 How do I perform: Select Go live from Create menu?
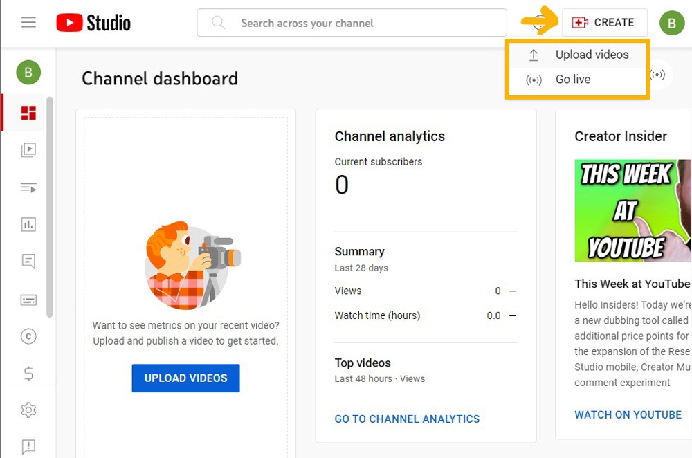pyautogui.click(x=578, y=80)
